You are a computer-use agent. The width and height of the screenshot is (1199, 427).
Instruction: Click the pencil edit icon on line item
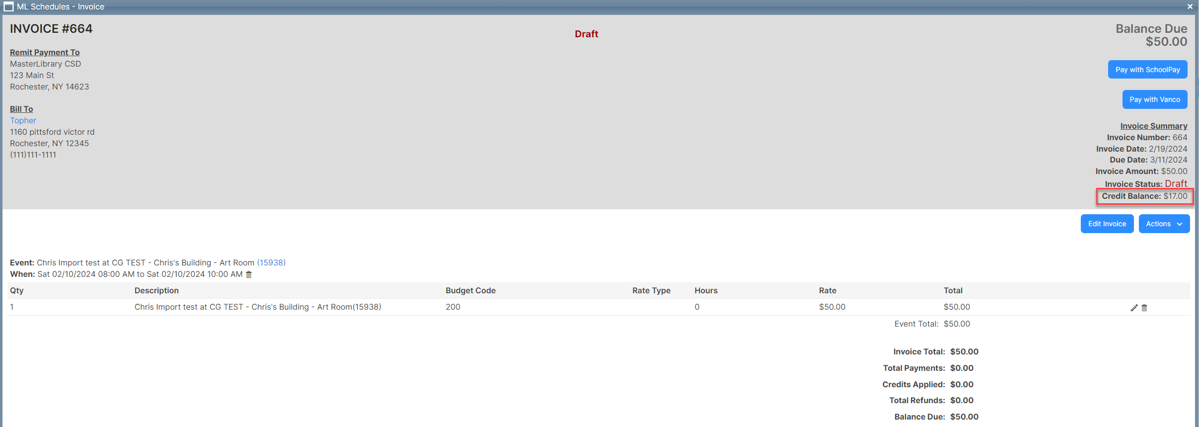tap(1134, 308)
